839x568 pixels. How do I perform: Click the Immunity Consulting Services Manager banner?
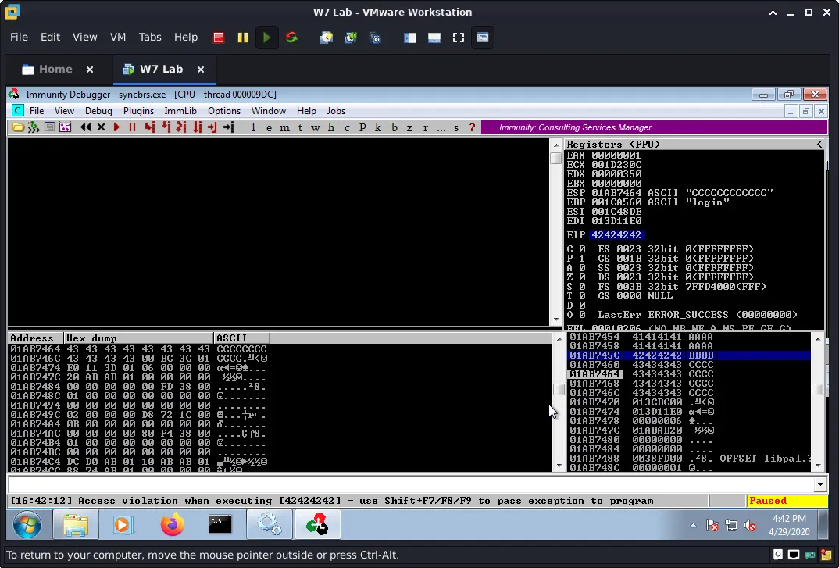654,127
